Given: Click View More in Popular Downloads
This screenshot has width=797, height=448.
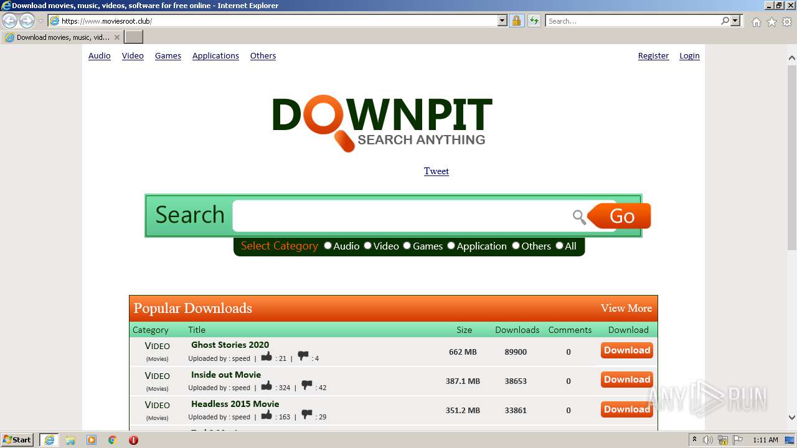Looking at the screenshot, I should click(x=626, y=309).
